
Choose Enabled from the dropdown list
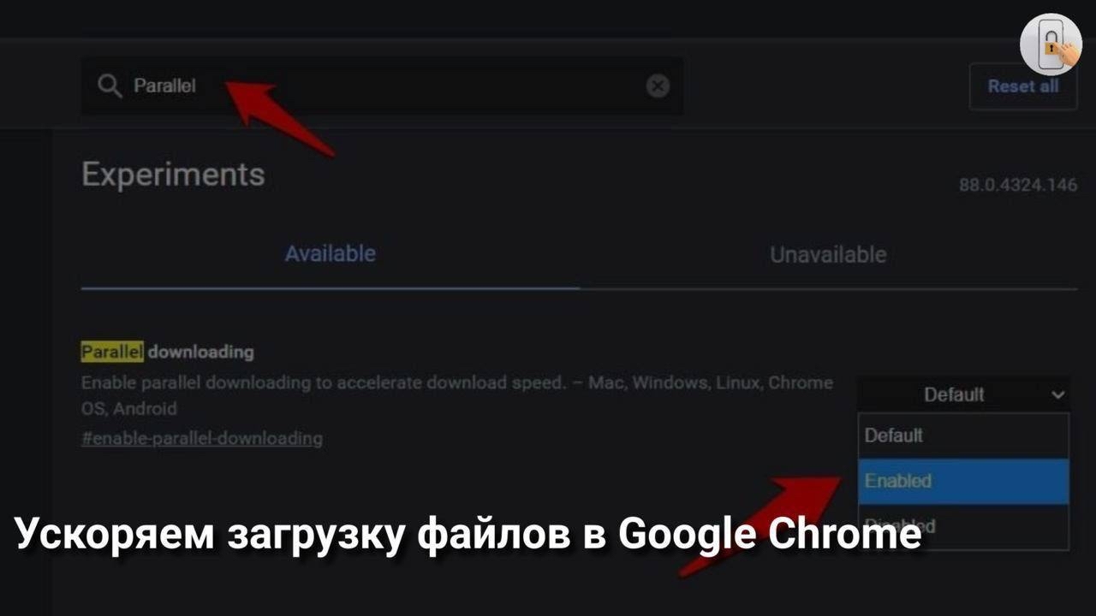(x=963, y=481)
